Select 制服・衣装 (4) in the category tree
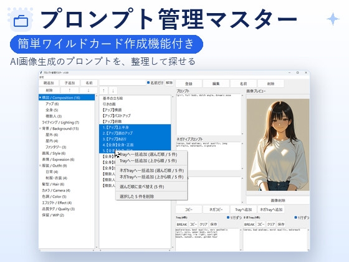This screenshot has height=262, width=349. pos(56,178)
